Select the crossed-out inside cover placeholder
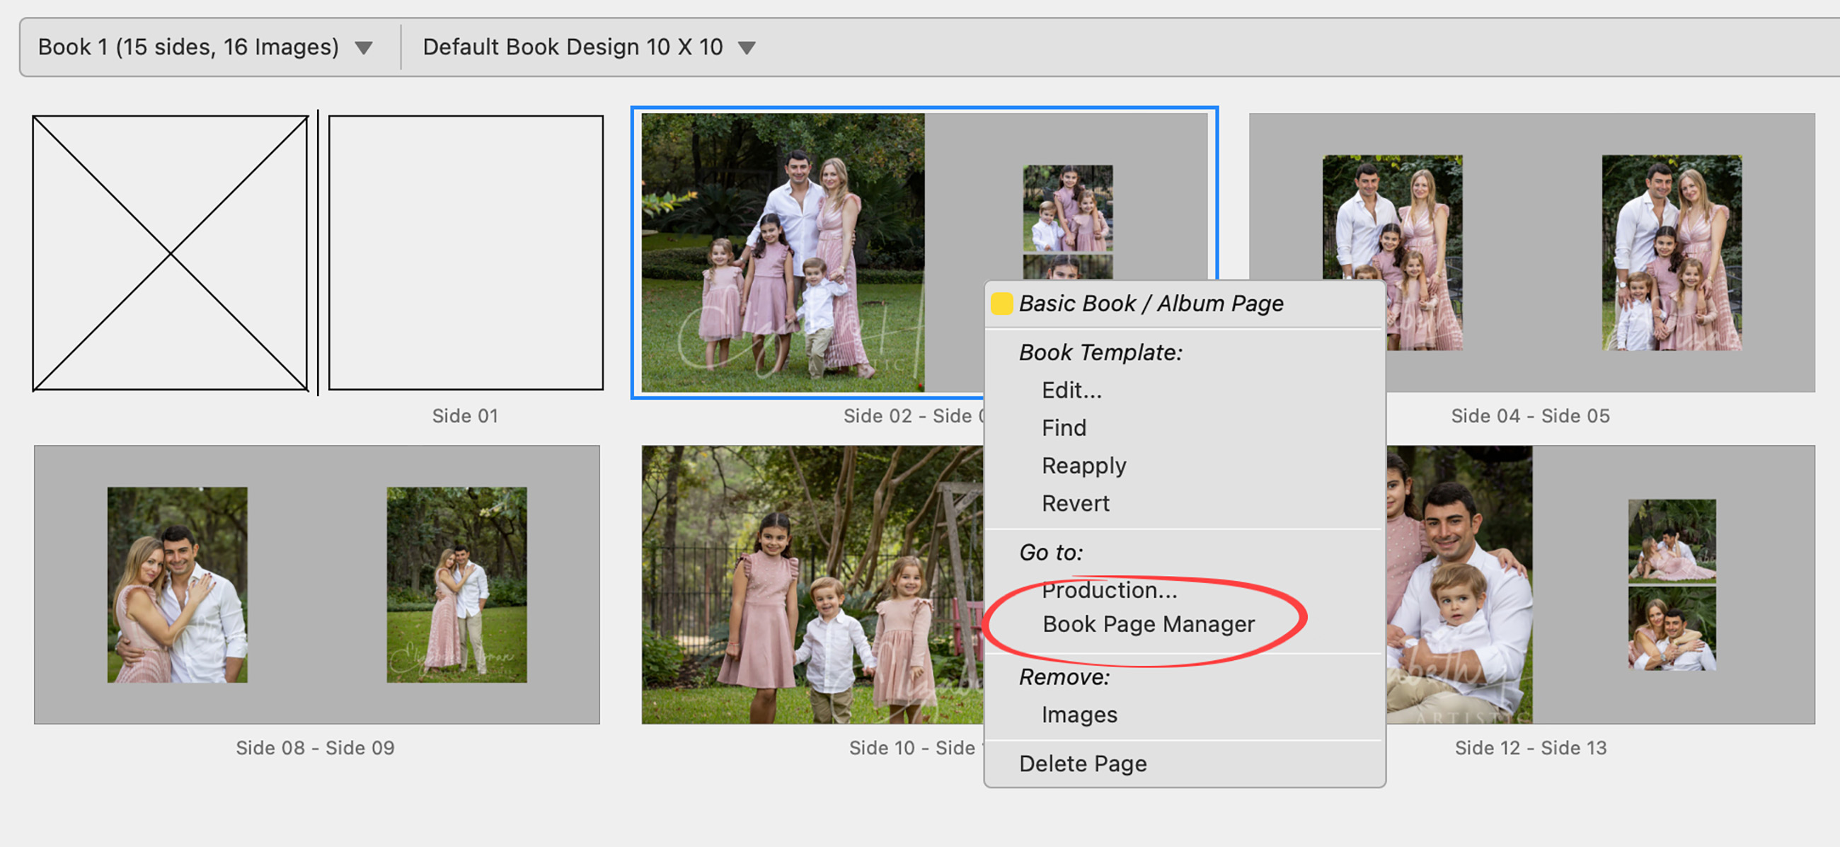 pos(170,253)
